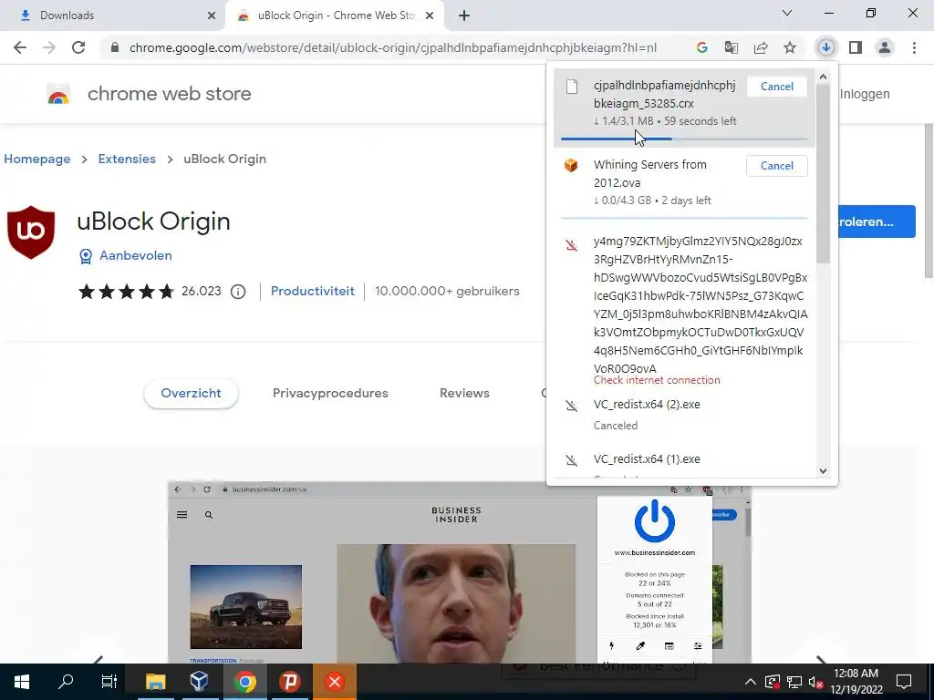Open Windows taskbar search
Screen dimensions: 934x700
[x=66, y=682]
